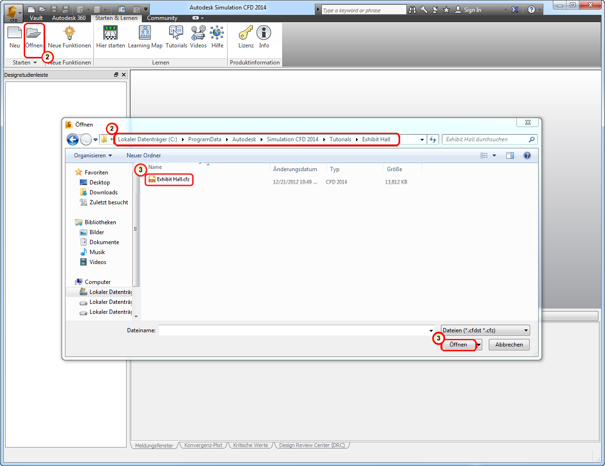605x466 pixels.
Task: Expand the address bar history dropdown
Action: pyautogui.click(x=422, y=139)
